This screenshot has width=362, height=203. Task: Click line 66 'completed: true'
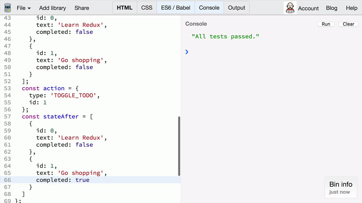(x=63, y=180)
